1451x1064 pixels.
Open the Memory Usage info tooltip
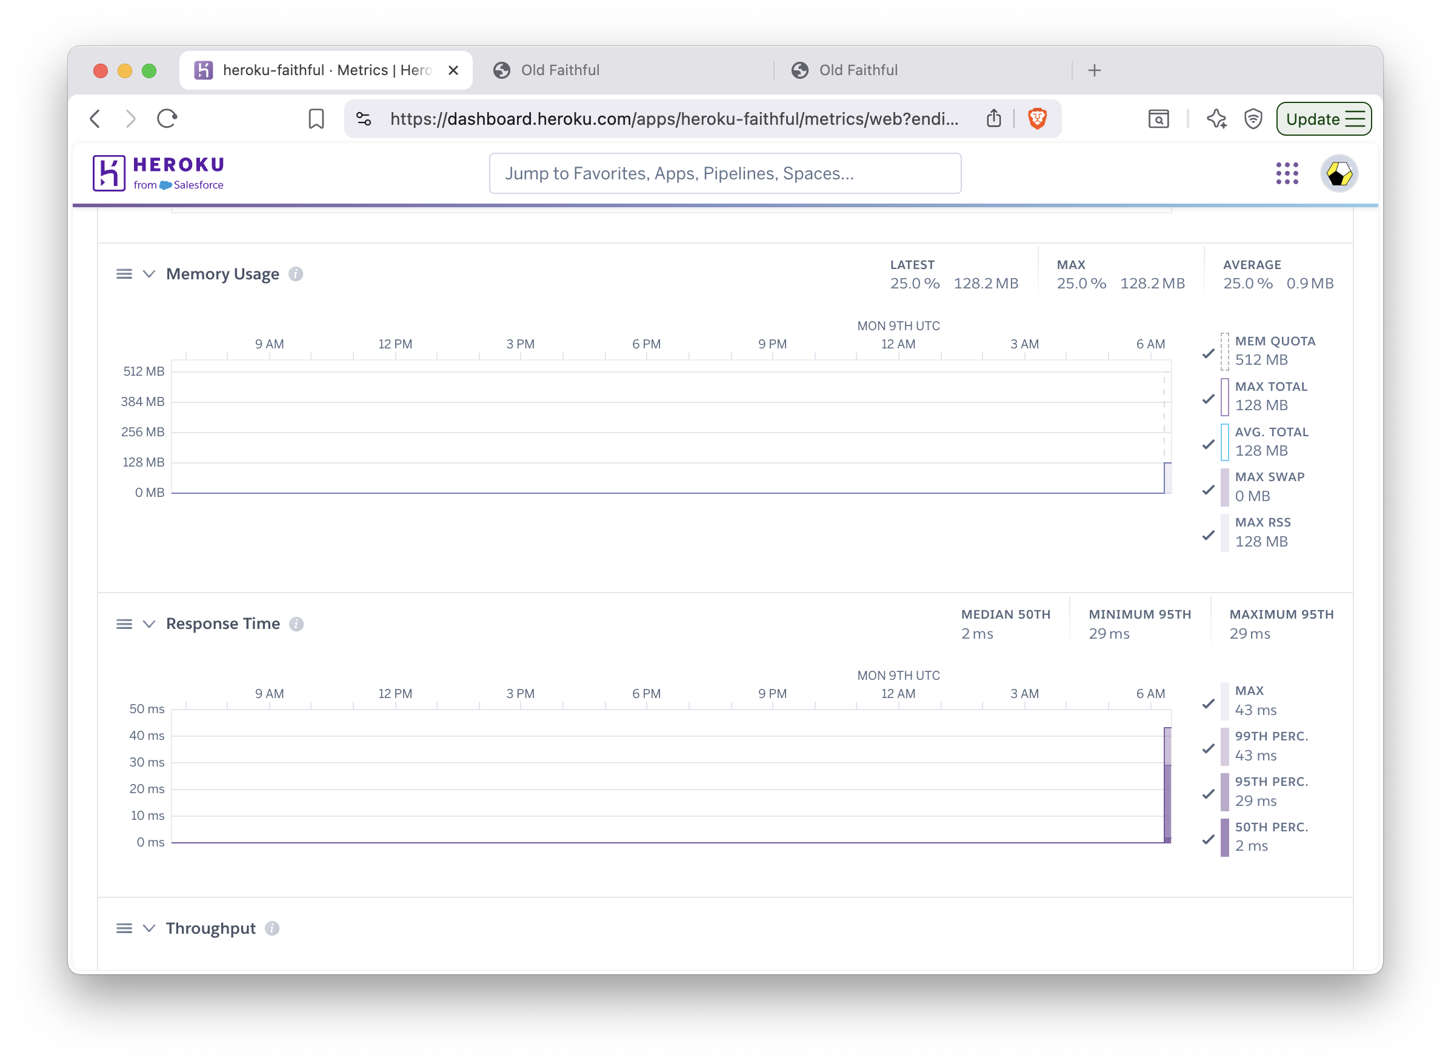[x=295, y=274]
